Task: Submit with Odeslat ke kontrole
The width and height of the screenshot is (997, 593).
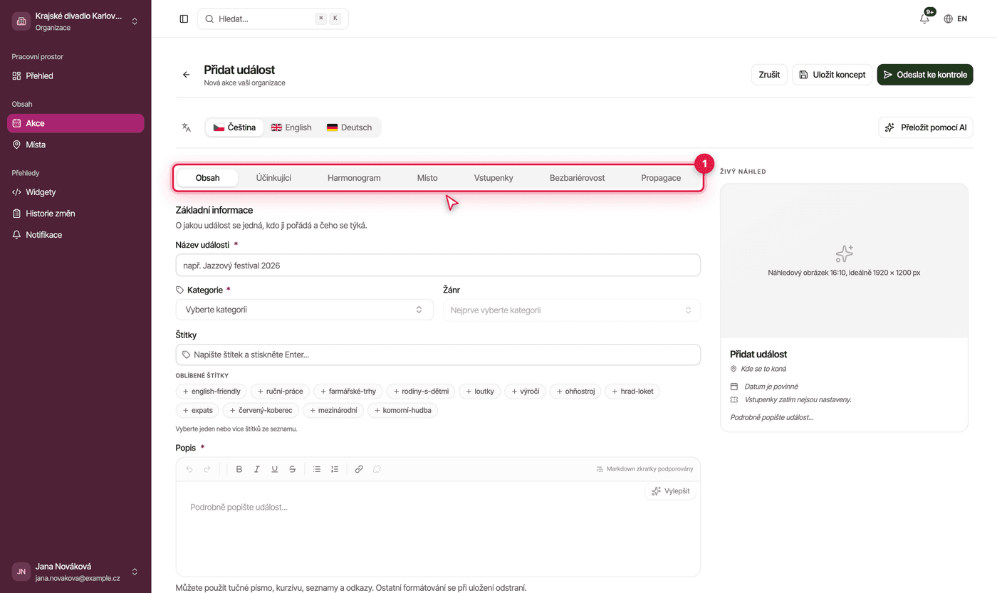Action: [x=925, y=75]
